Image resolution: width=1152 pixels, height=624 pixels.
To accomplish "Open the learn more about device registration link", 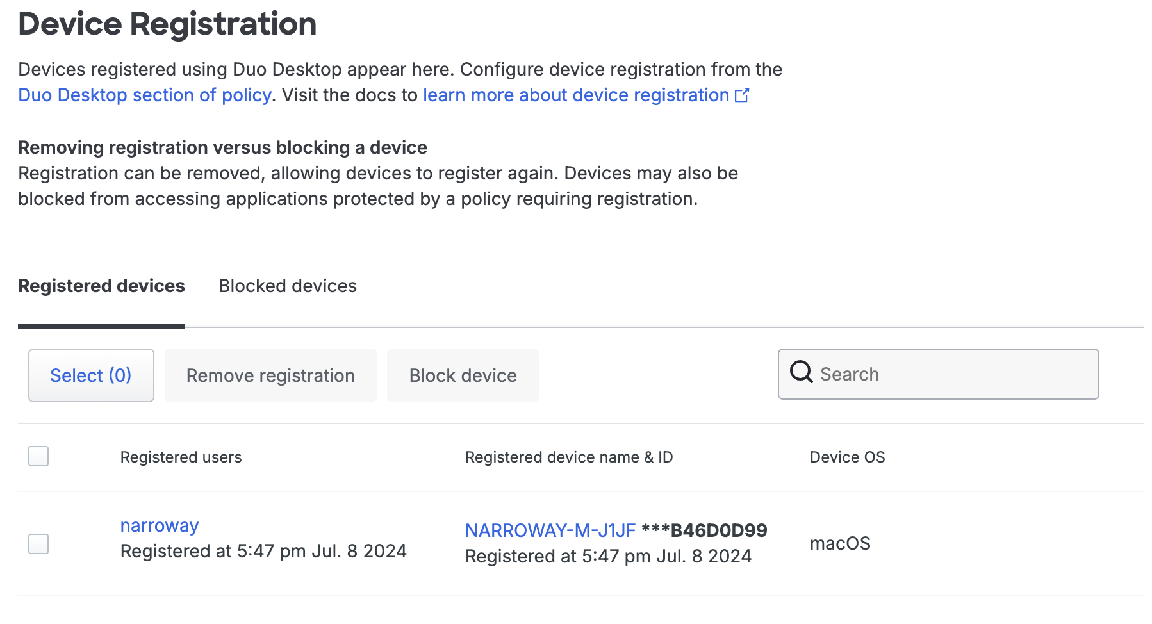I will (577, 95).
